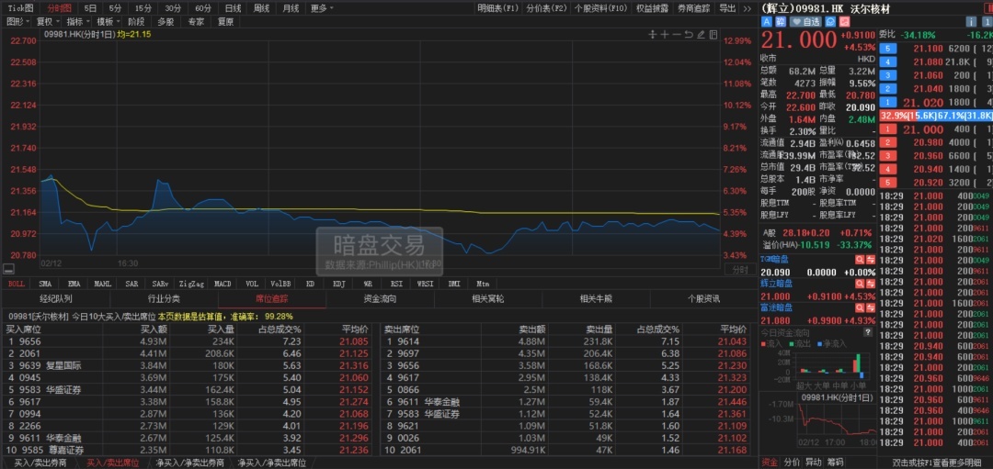Click the undo arrow icon above chart
Viewport: 993px width, 469px height.
pyautogui.click(x=689, y=34)
